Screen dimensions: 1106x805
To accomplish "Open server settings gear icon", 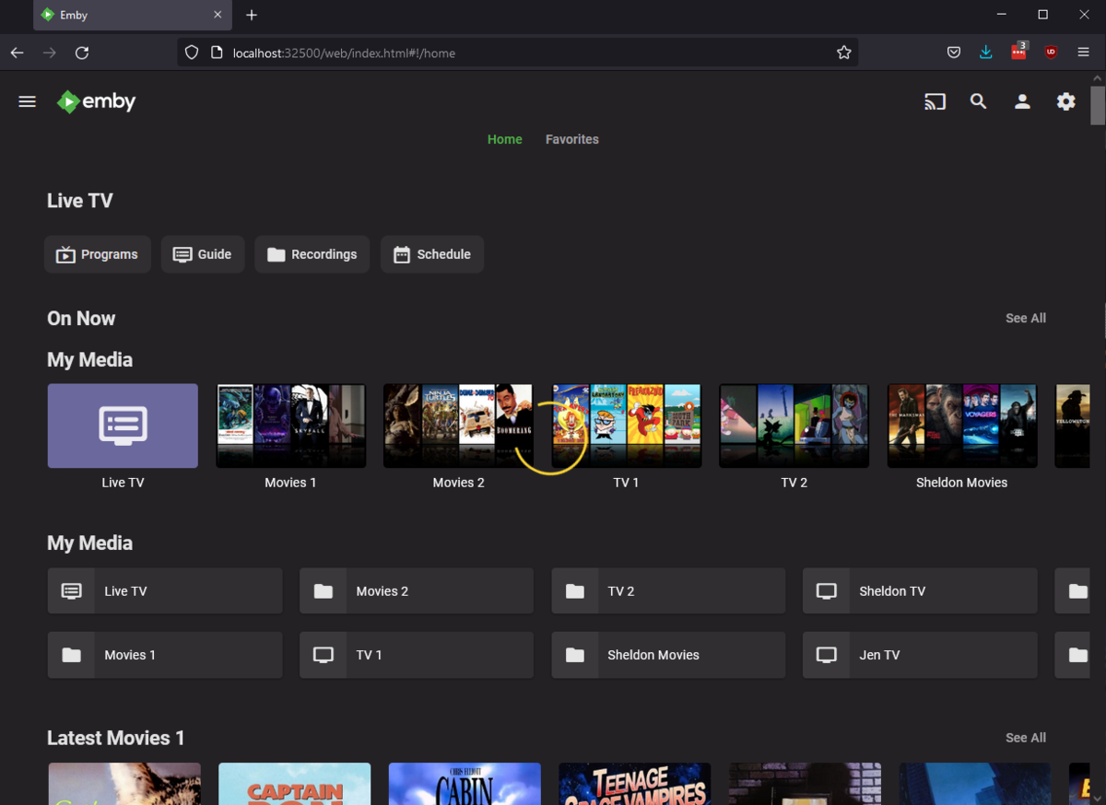I will (1065, 101).
